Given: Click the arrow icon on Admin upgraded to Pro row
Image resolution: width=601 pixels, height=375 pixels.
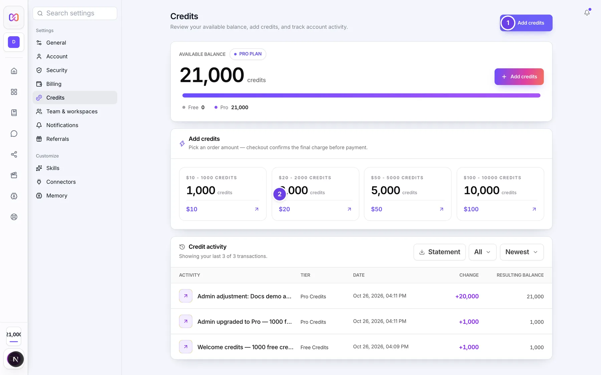Looking at the screenshot, I should pos(186,321).
